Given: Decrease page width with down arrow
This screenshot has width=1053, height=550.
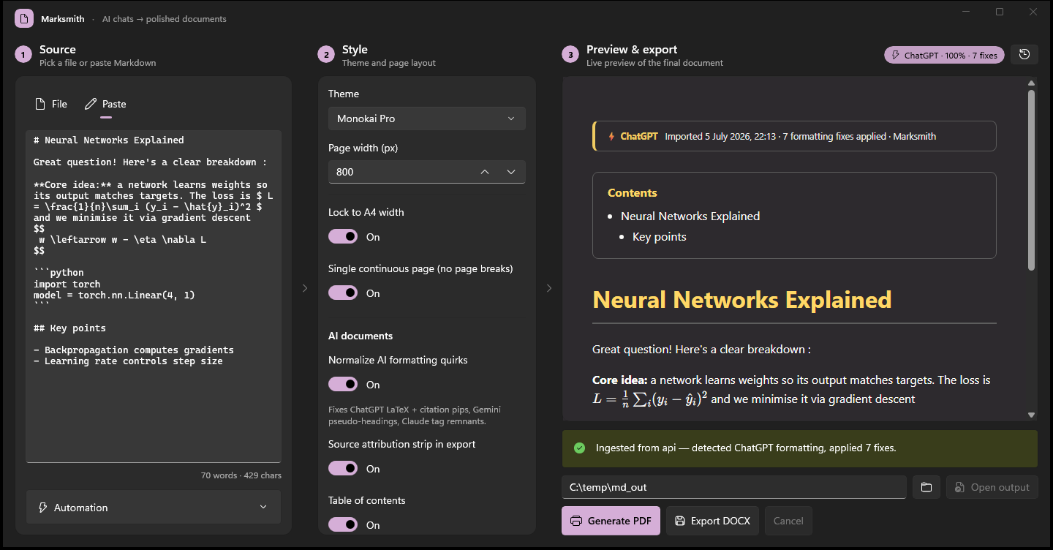Looking at the screenshot, I should click(511, 172).
